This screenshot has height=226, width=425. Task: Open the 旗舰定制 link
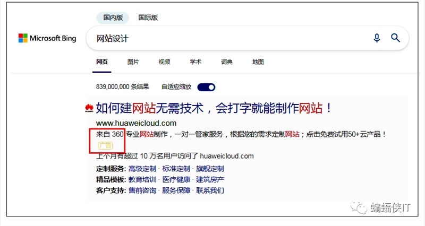tap(210, 169)
